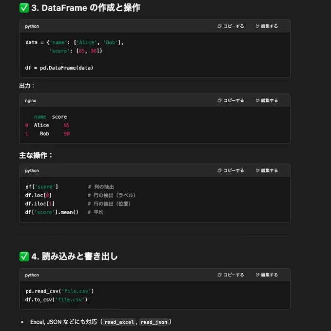Click the pencil icon in the mean() code block
Viewport: 331px width, 331px height.
tap(258, 170)
